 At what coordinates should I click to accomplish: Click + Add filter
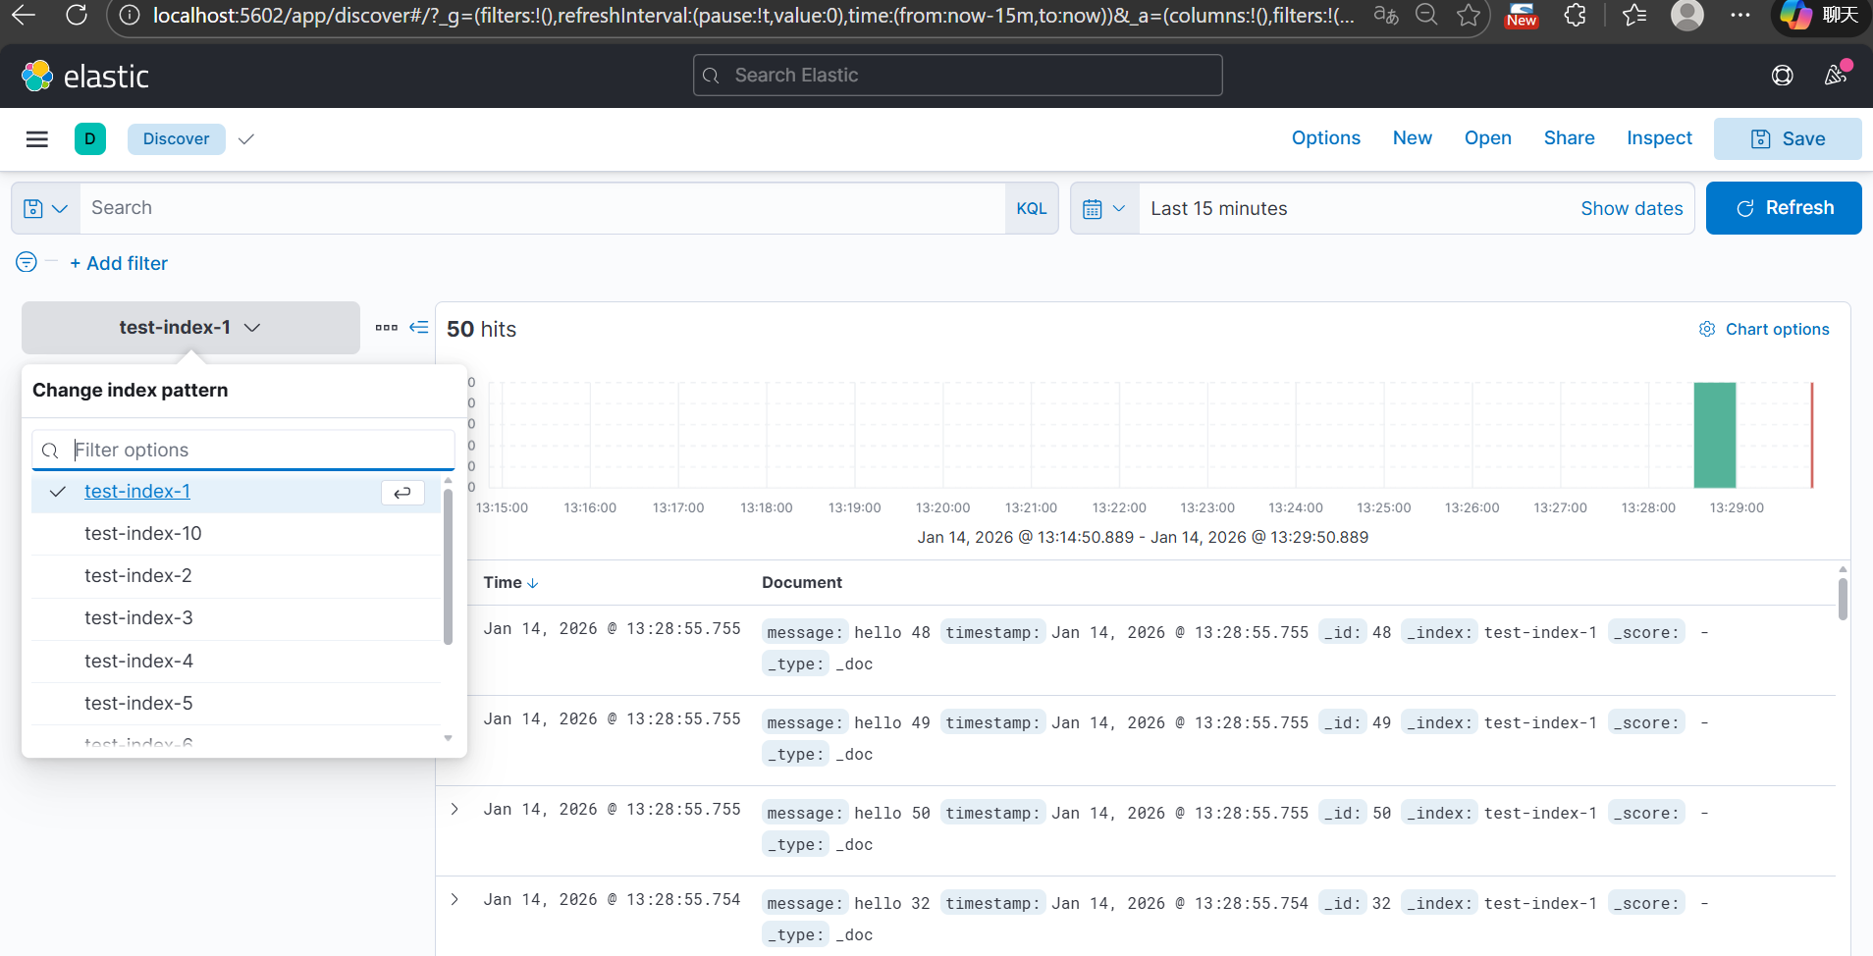(119, 263)
